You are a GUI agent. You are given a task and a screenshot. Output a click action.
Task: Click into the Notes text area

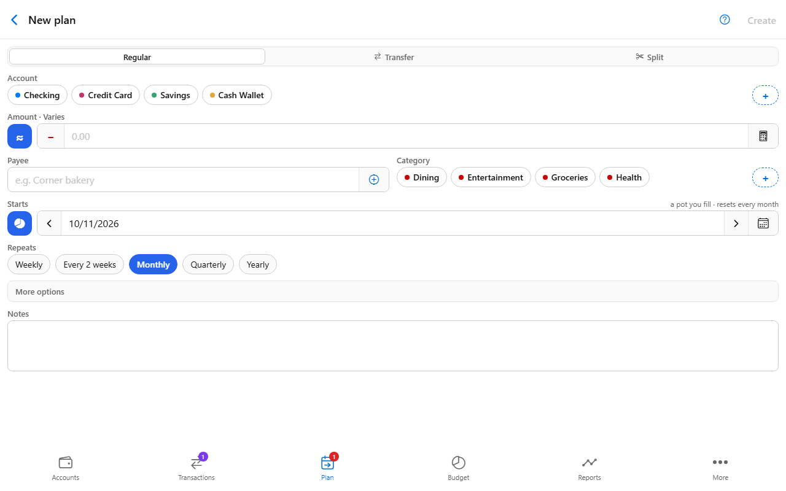coord(393,346)
